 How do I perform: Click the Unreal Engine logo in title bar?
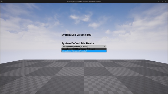2,2
